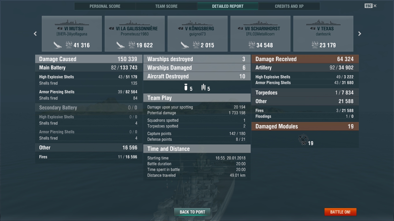Select the V Königsberg ship card
Screen dimensions: 394x221
198,34
